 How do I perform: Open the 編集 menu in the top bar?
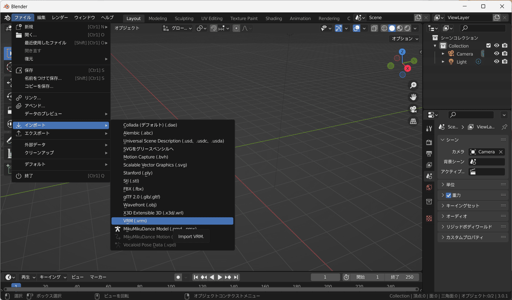tap(41, 17)
